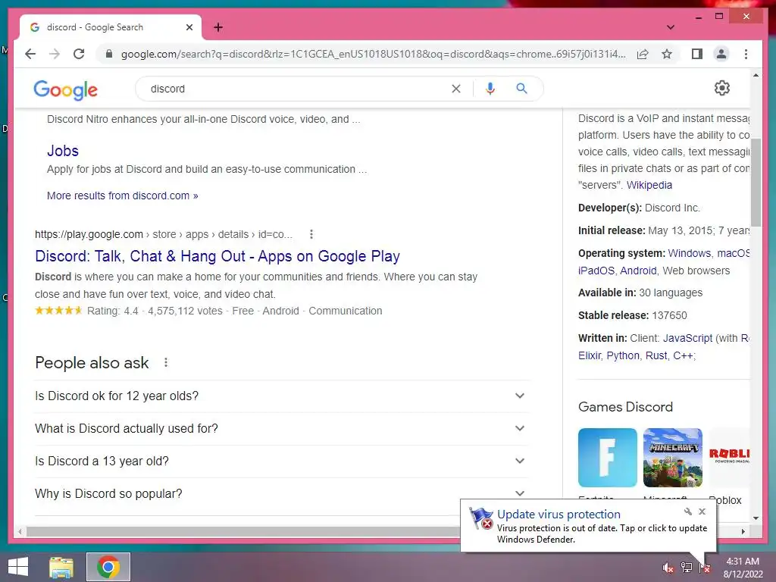Go to Google home via the logo

click(x=65, y=90)
